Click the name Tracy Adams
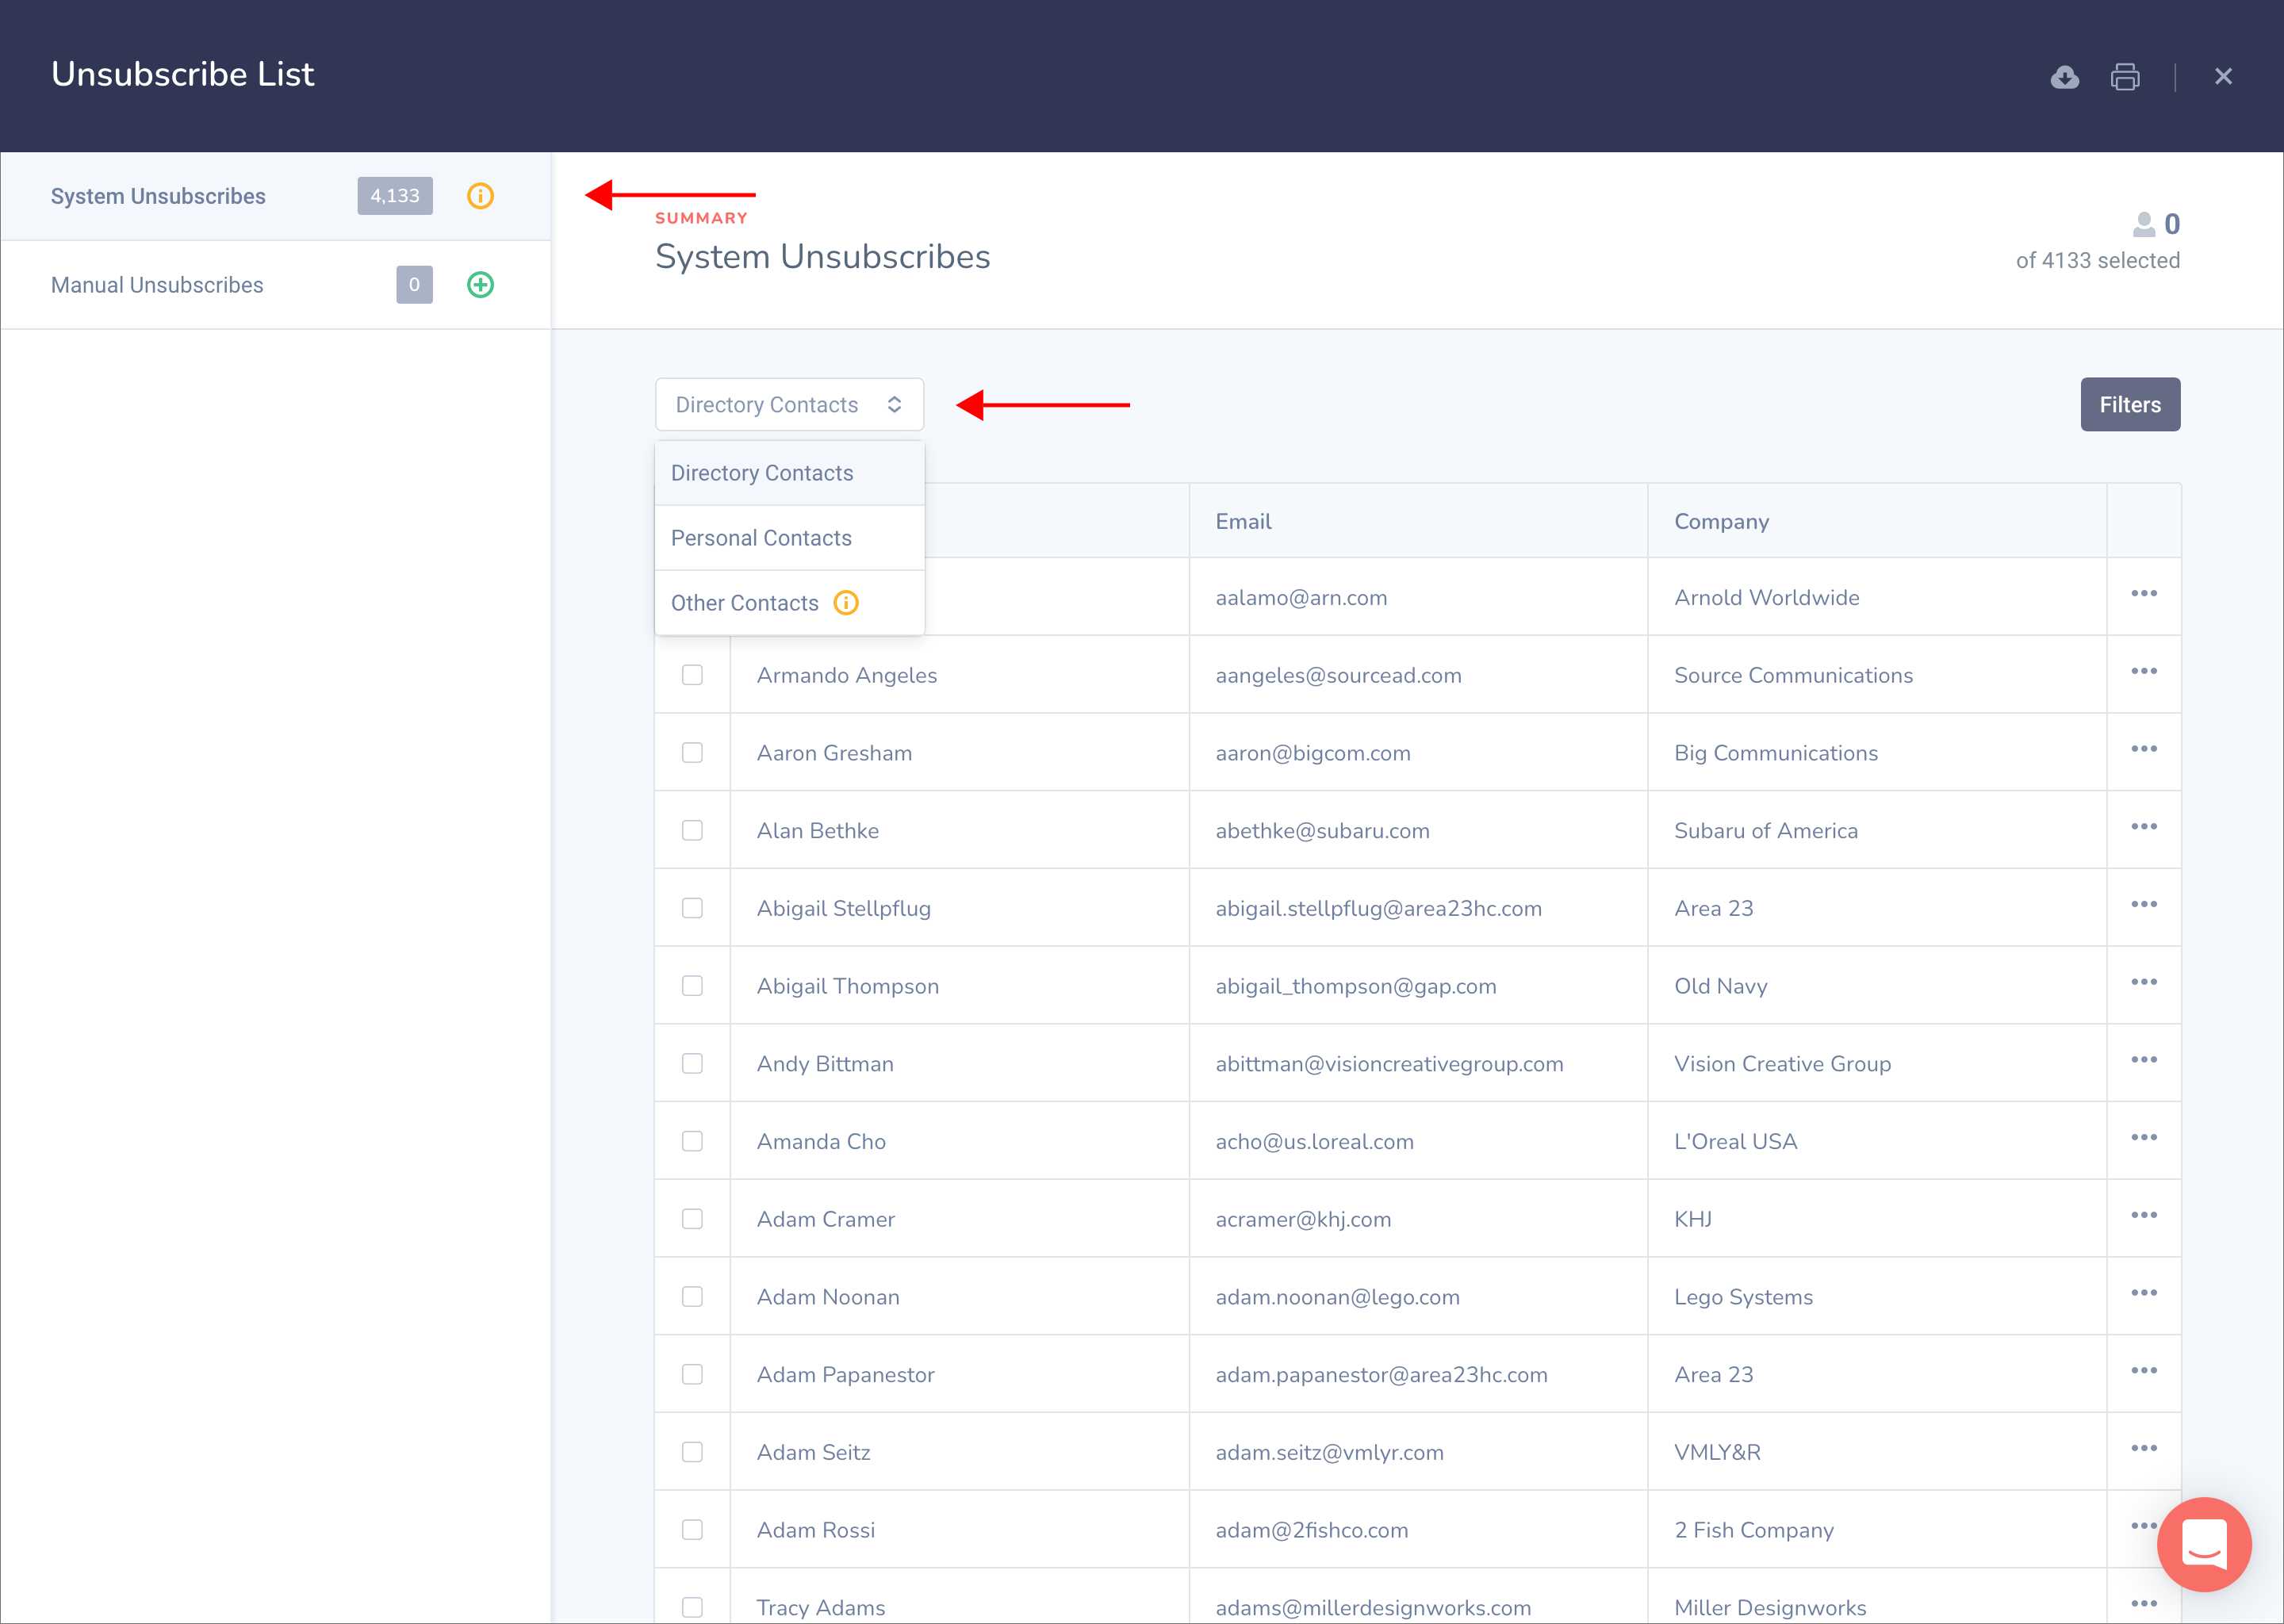The image size is (2284, 1624). pos(820,1608)
